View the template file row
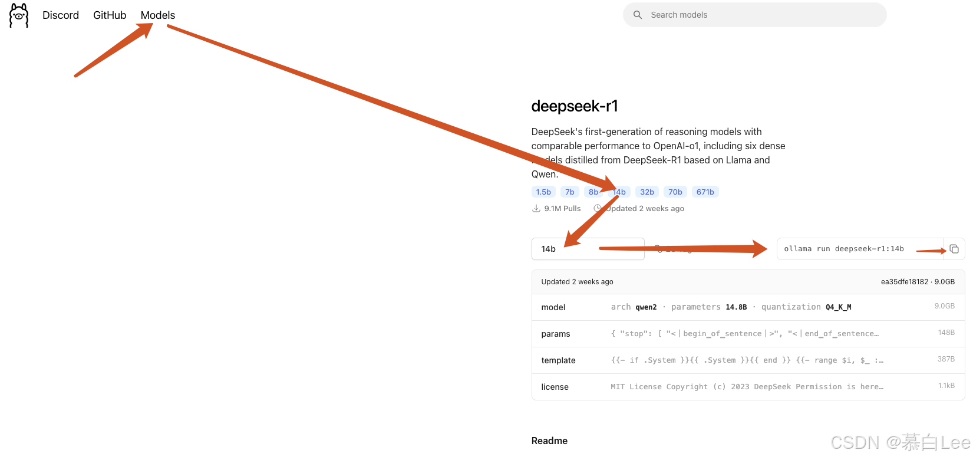 (747, 360)
